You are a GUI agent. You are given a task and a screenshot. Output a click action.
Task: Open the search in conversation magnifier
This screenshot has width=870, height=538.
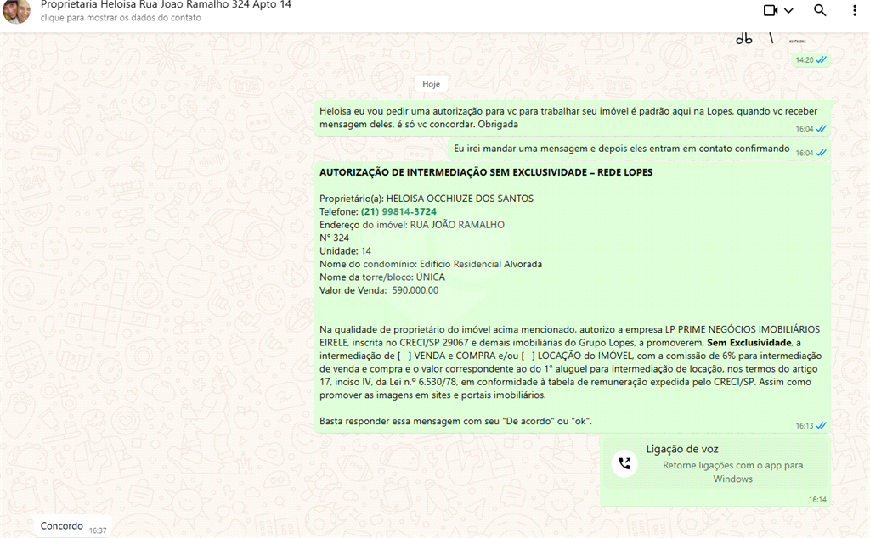820,10
